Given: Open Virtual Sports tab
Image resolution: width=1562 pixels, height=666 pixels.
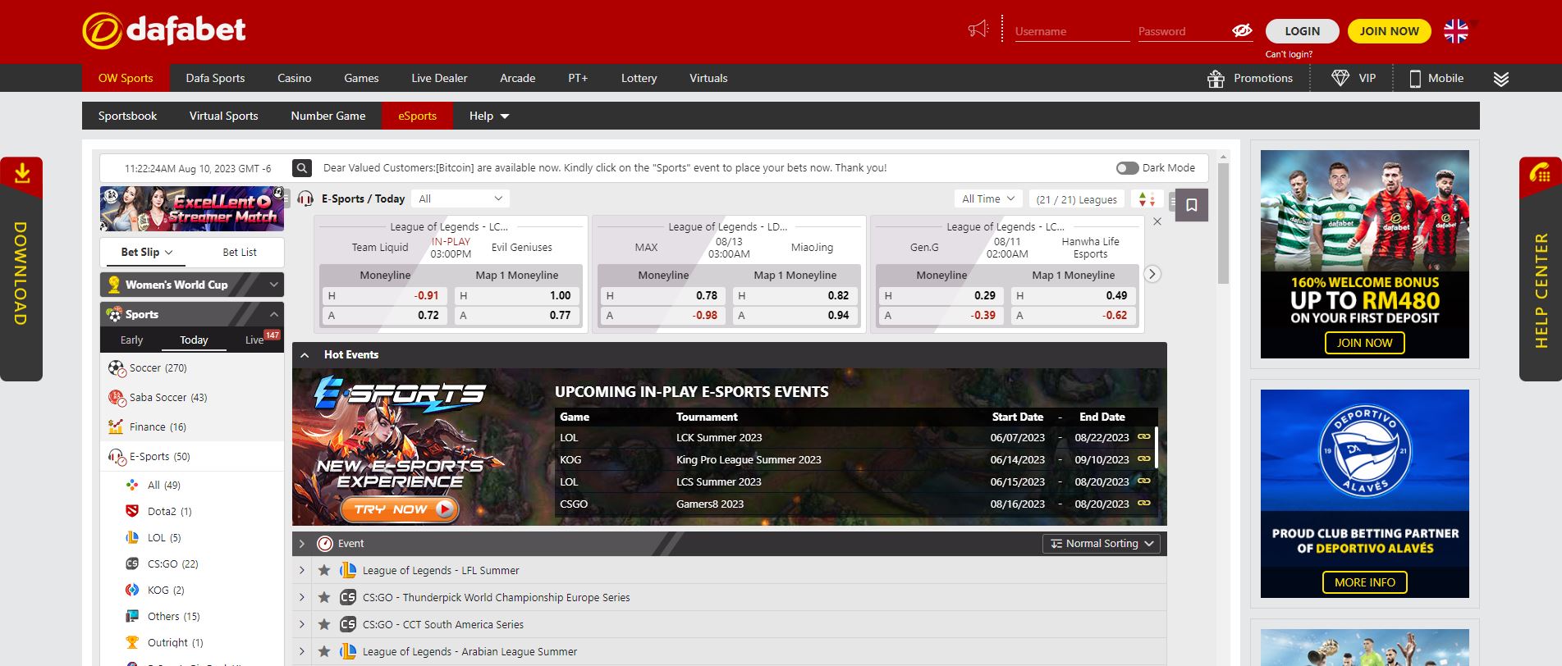Looking at the screenshot, I should [x=223, y=116].
